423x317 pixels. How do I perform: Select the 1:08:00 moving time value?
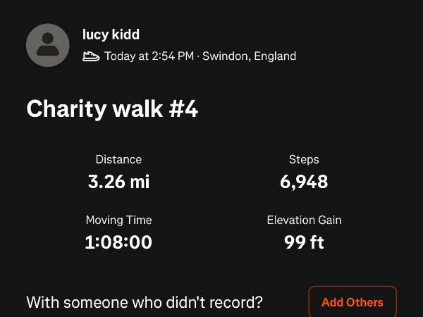point(118,242)
